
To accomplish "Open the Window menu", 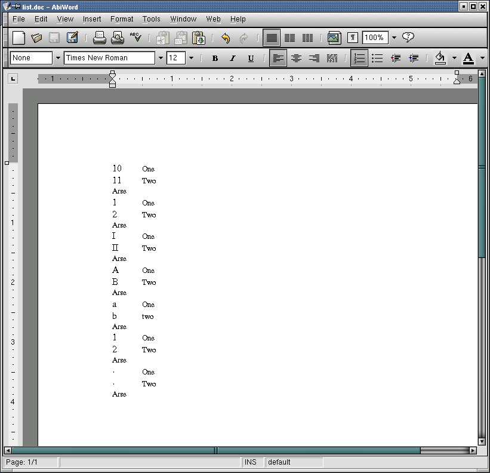I will tap(183, 19).
